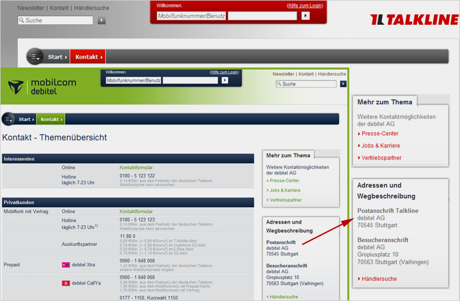This screenshot has height=301, width=460.
Task: Select the green Kontakt tab in debitel navigation
Action: pos(51,119)
